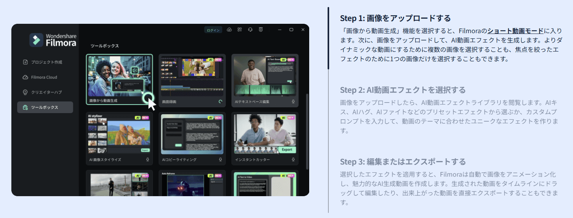Click the ツールボックス sidebar icon

tap(25, 107)
